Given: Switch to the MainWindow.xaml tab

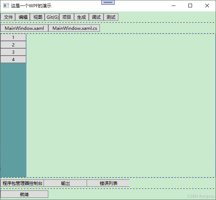Looking at the screenshot, I should [24, 28].
